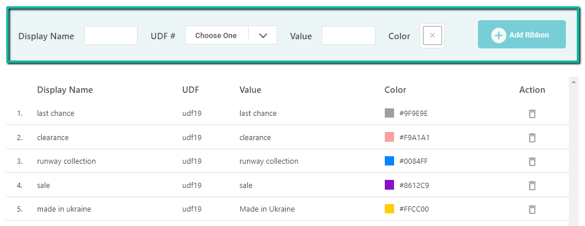Open the empty Color picker box
Screen dimensions: 585x226
432,36
